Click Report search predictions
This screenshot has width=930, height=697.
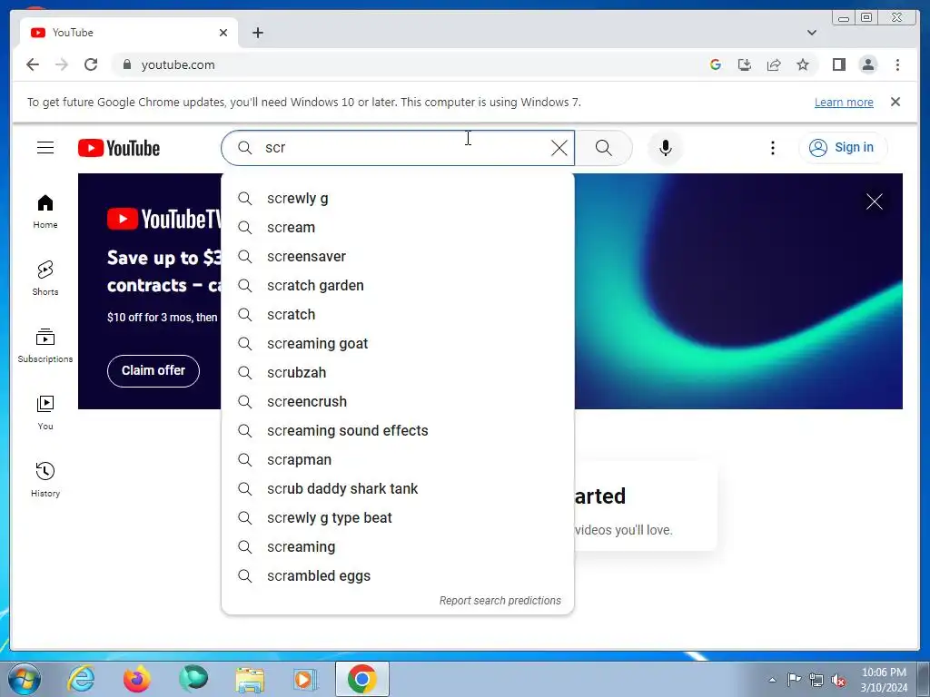tap(500, 601)
